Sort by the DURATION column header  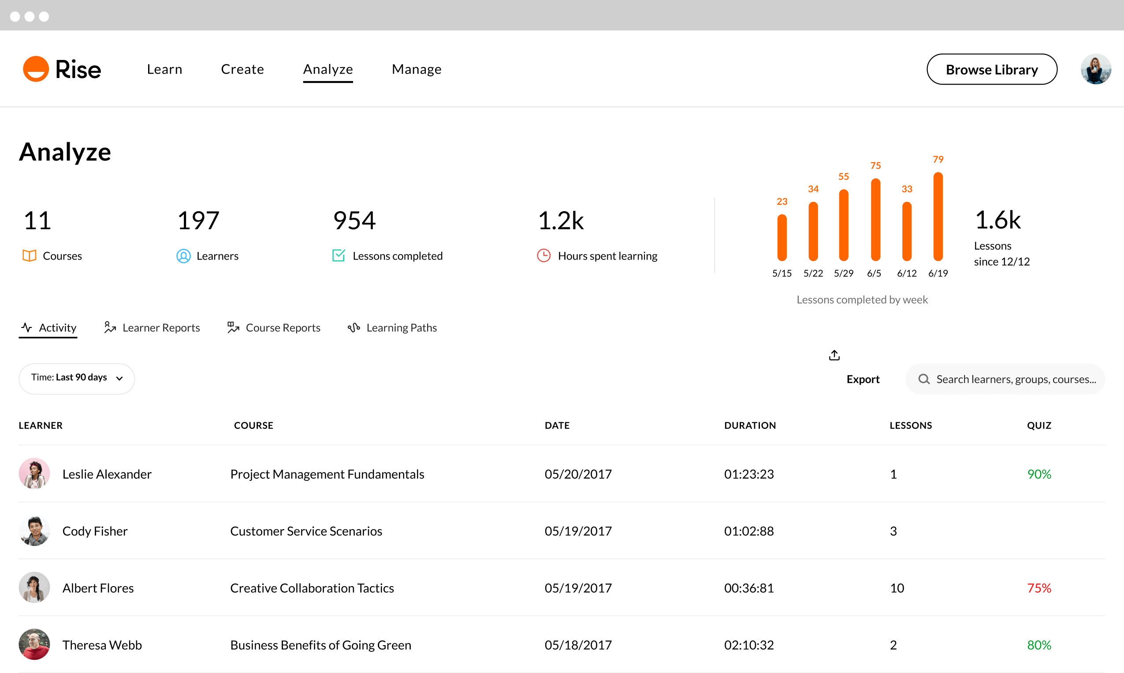(x=749, y=425)
